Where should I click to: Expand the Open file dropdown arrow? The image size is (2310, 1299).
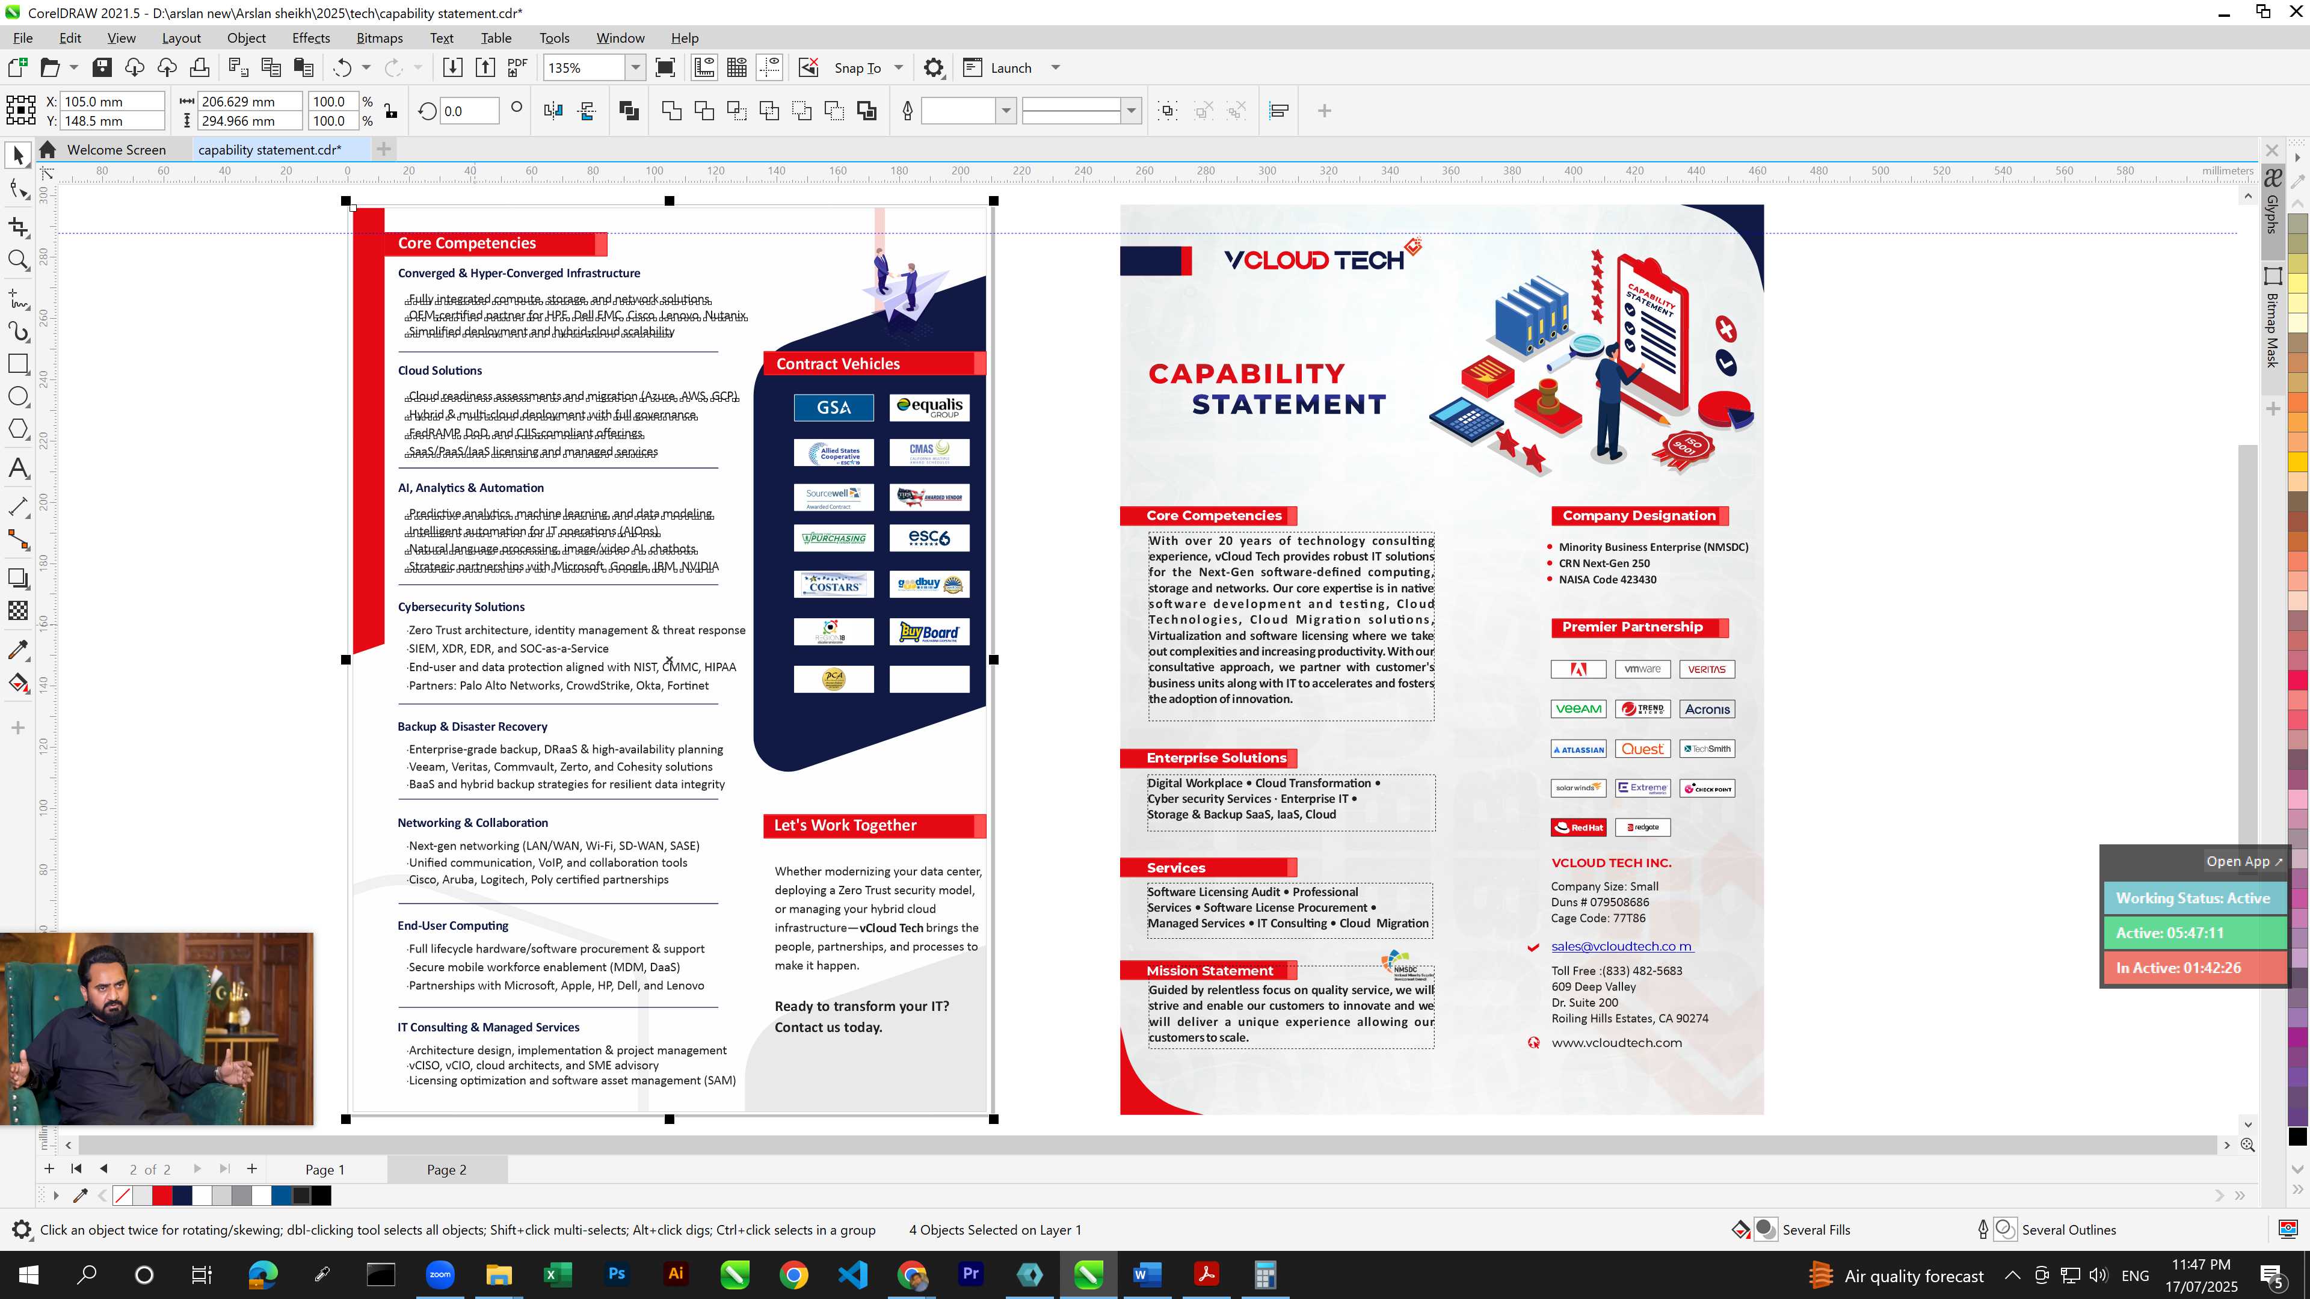pos(73,67)
